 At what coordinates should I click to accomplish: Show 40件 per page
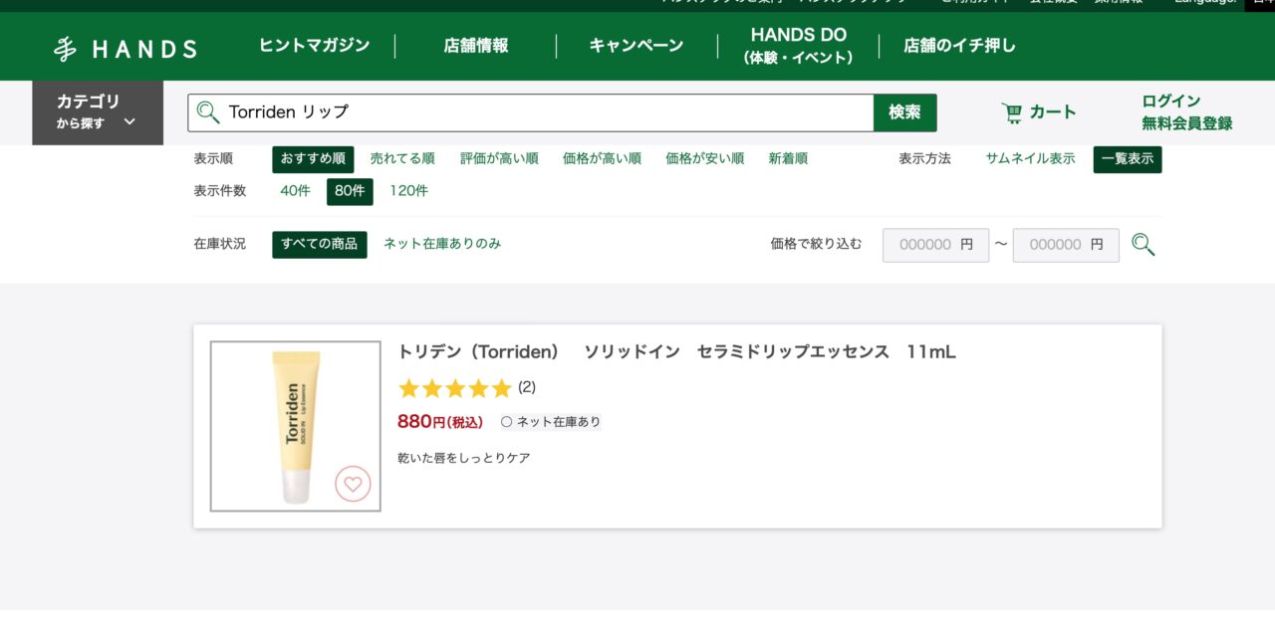click(x=295, y=191)
